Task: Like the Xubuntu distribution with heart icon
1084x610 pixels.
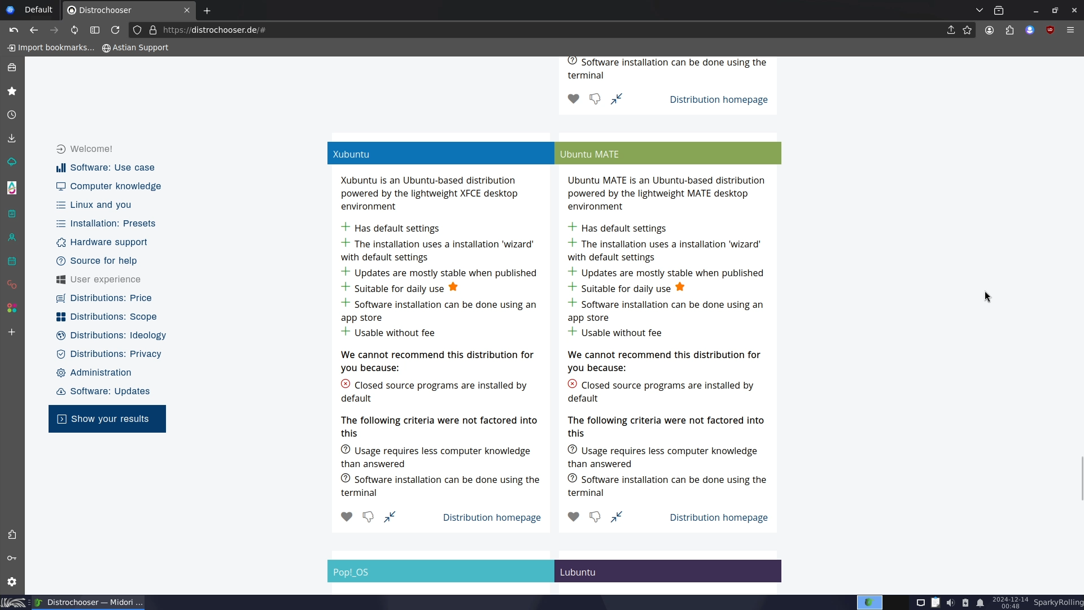Action: coord(347,517)
